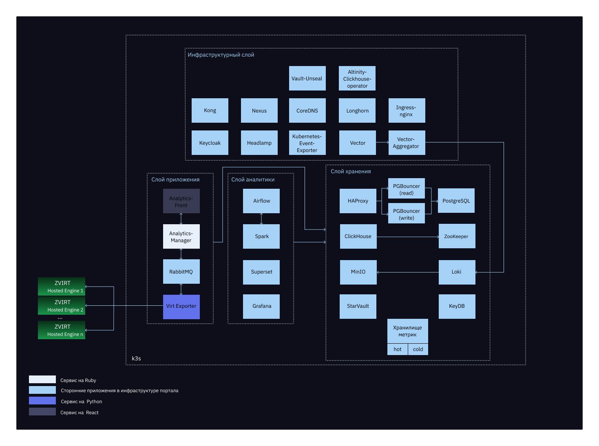
Task: Click the Сервис на Ruby legend text
Action: (x=78, y=380)
